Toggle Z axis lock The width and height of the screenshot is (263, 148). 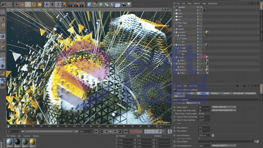tap(58, 5)
